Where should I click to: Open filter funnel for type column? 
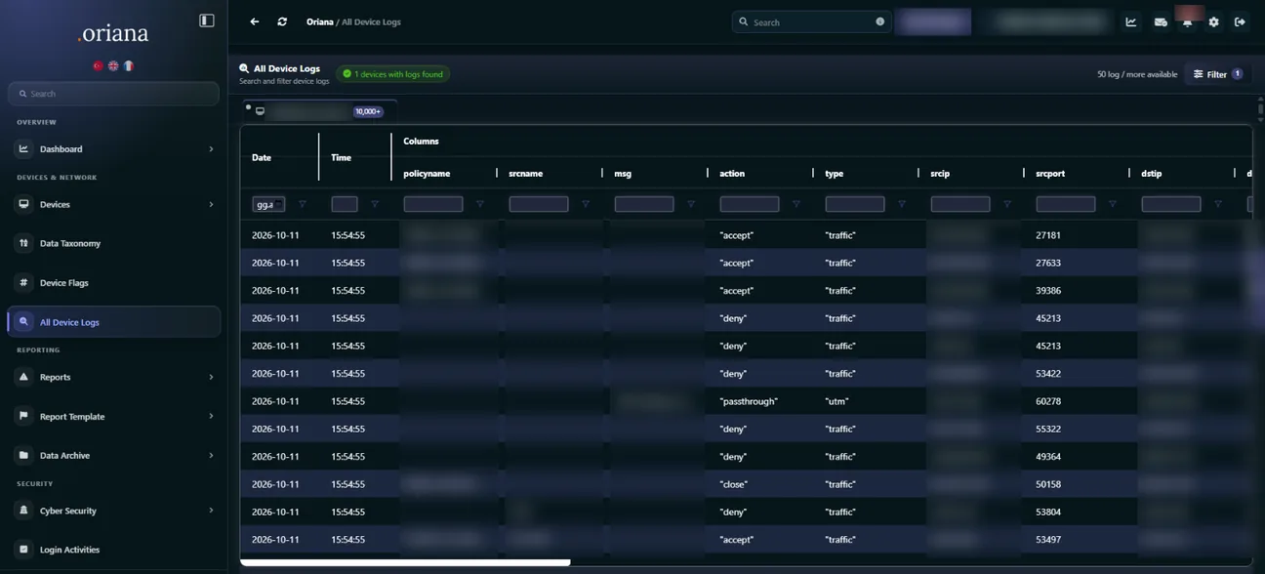[x=902, y=204]
